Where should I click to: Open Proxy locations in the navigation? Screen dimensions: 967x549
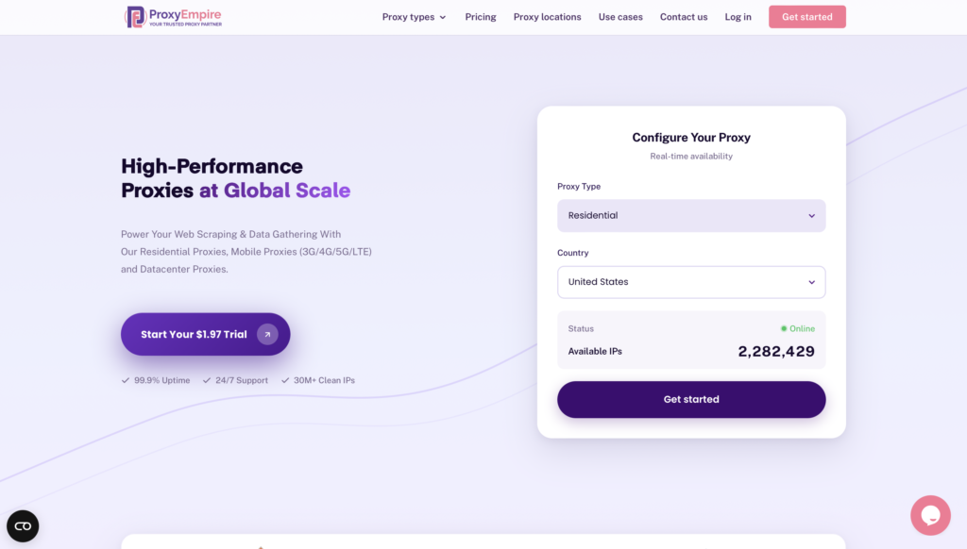click(548, 17)
